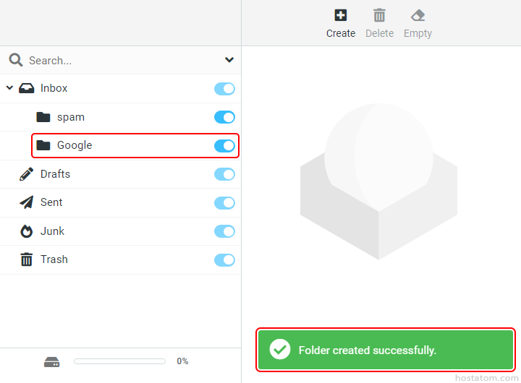Click the Sent paper plane icon
521x383 pixels.
point(27,202)
